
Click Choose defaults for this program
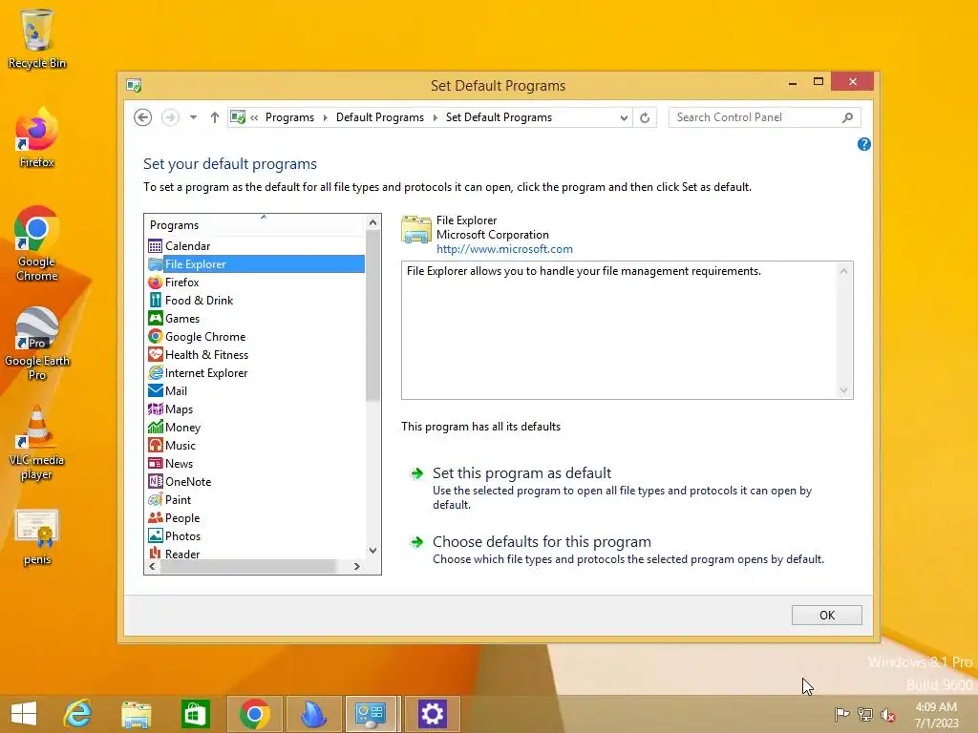coord(542,542)
